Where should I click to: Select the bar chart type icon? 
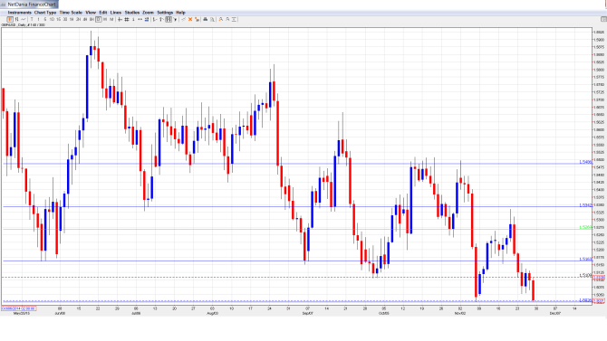pos(16,19)
